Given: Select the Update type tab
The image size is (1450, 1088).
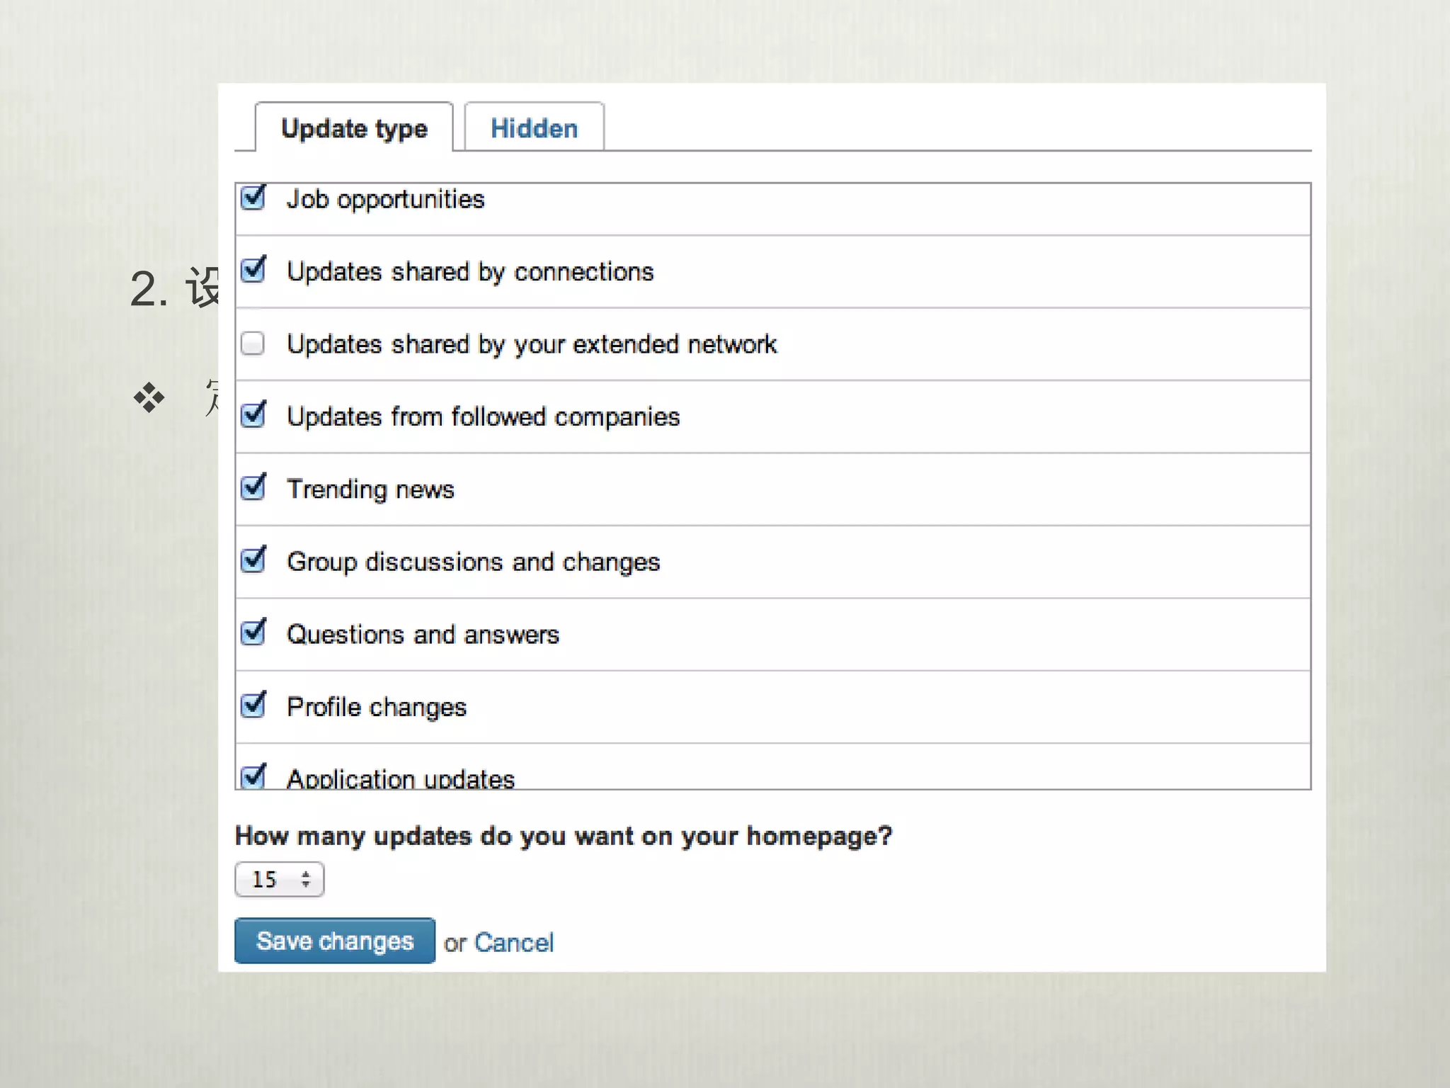Looking at the screenshot, I should pos(354,128).
